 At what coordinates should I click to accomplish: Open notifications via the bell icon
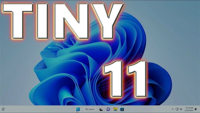coord(196,109)
